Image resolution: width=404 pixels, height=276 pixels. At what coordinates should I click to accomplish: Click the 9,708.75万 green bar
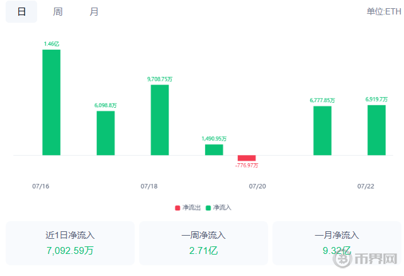click(x=160, y=120)
